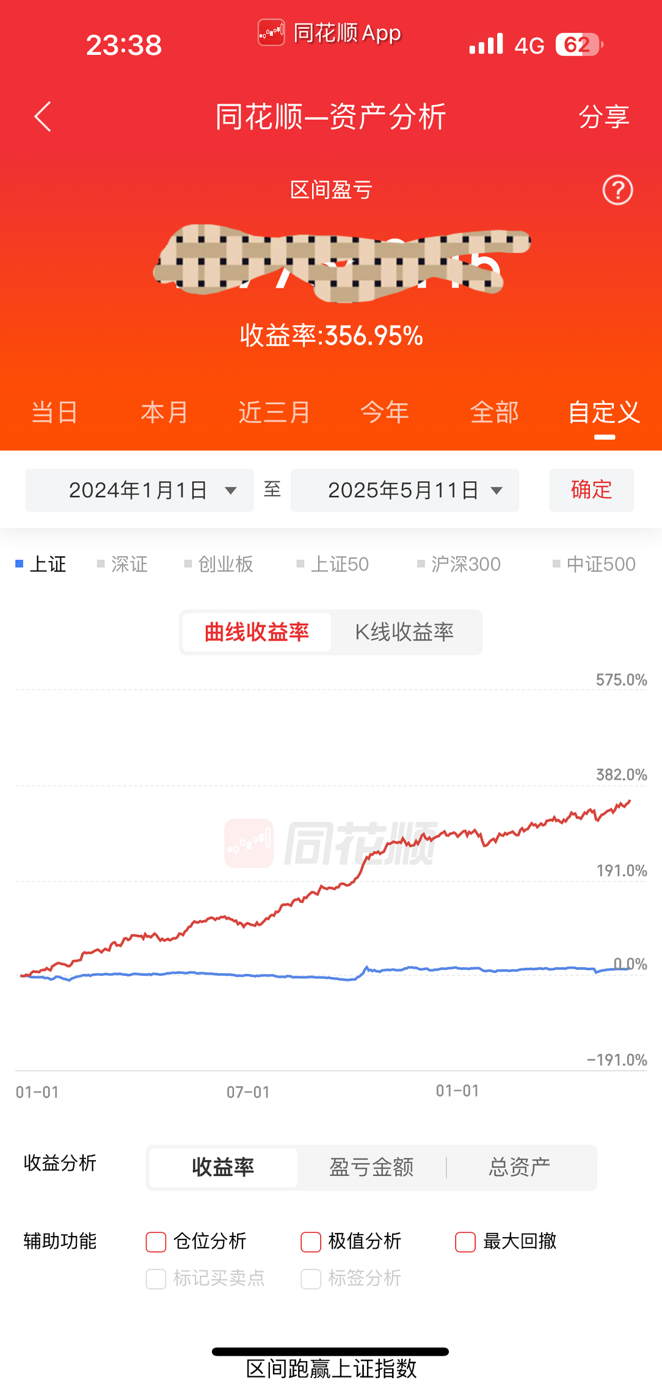Check the disabled 标签分析 checkbox

pos(311,1279)
